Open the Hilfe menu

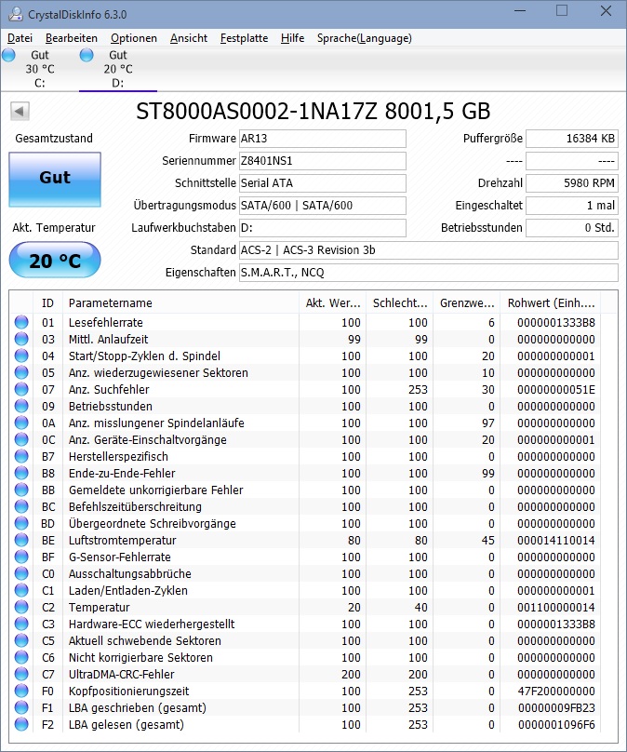point(292,38)
